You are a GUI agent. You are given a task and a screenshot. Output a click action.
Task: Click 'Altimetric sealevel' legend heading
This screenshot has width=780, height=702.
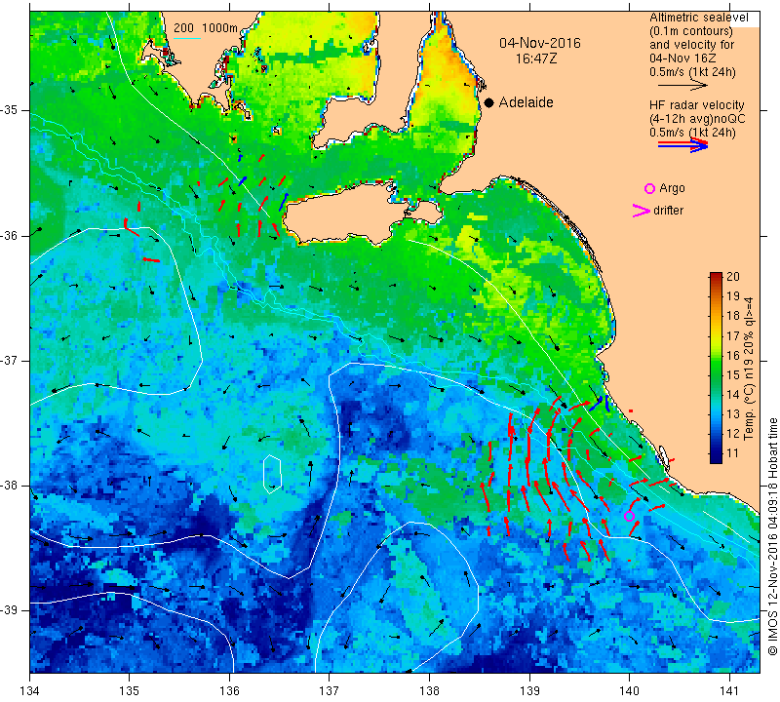coord(698,18)
